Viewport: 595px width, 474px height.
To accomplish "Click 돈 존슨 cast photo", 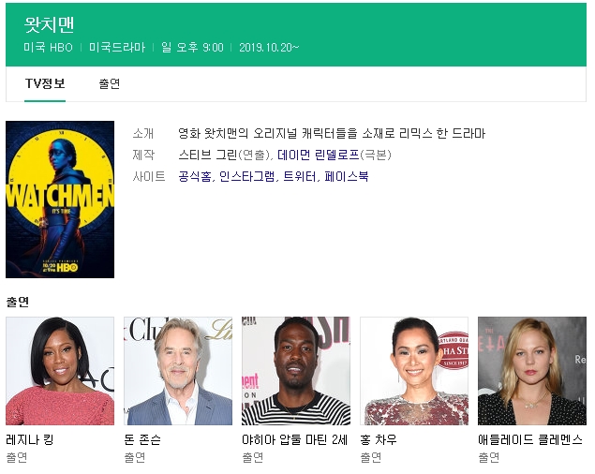I will pyautogui.click(x=178, y=371).
